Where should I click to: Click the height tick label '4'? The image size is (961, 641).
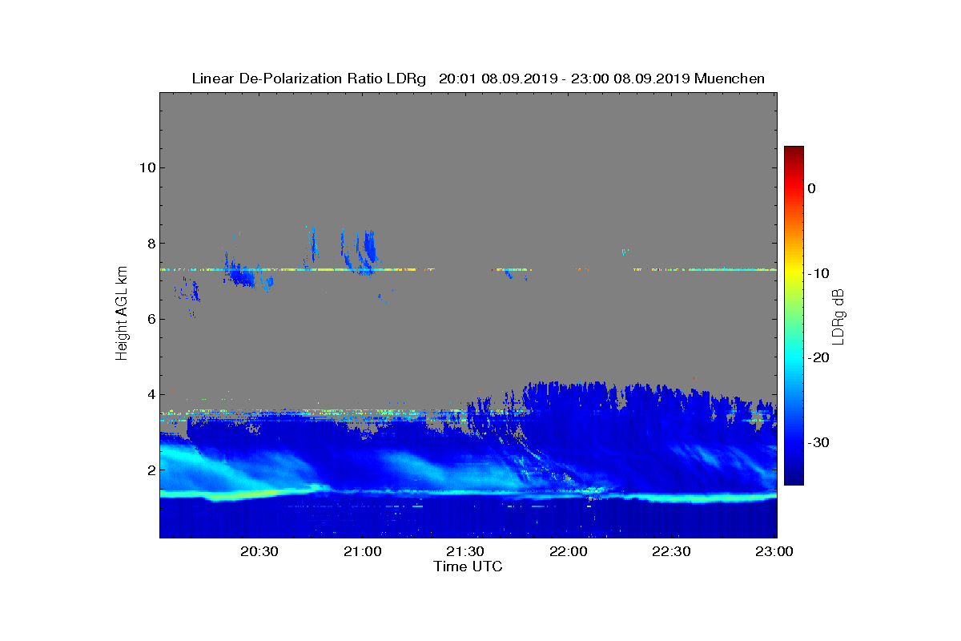[150, 394]
